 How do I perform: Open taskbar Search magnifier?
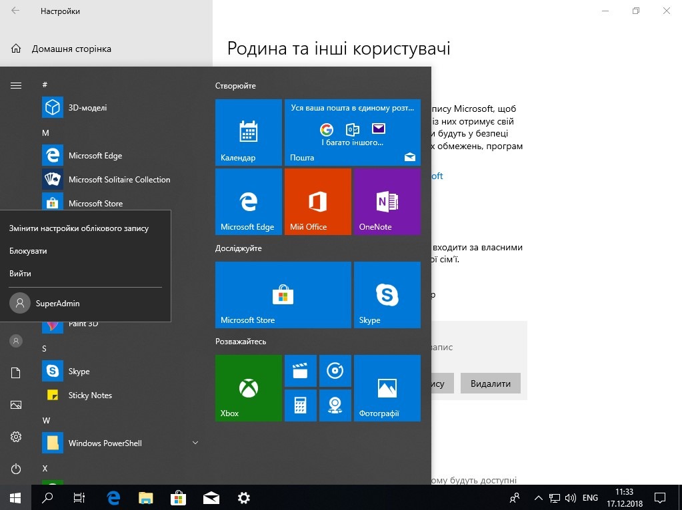point(47,497)
